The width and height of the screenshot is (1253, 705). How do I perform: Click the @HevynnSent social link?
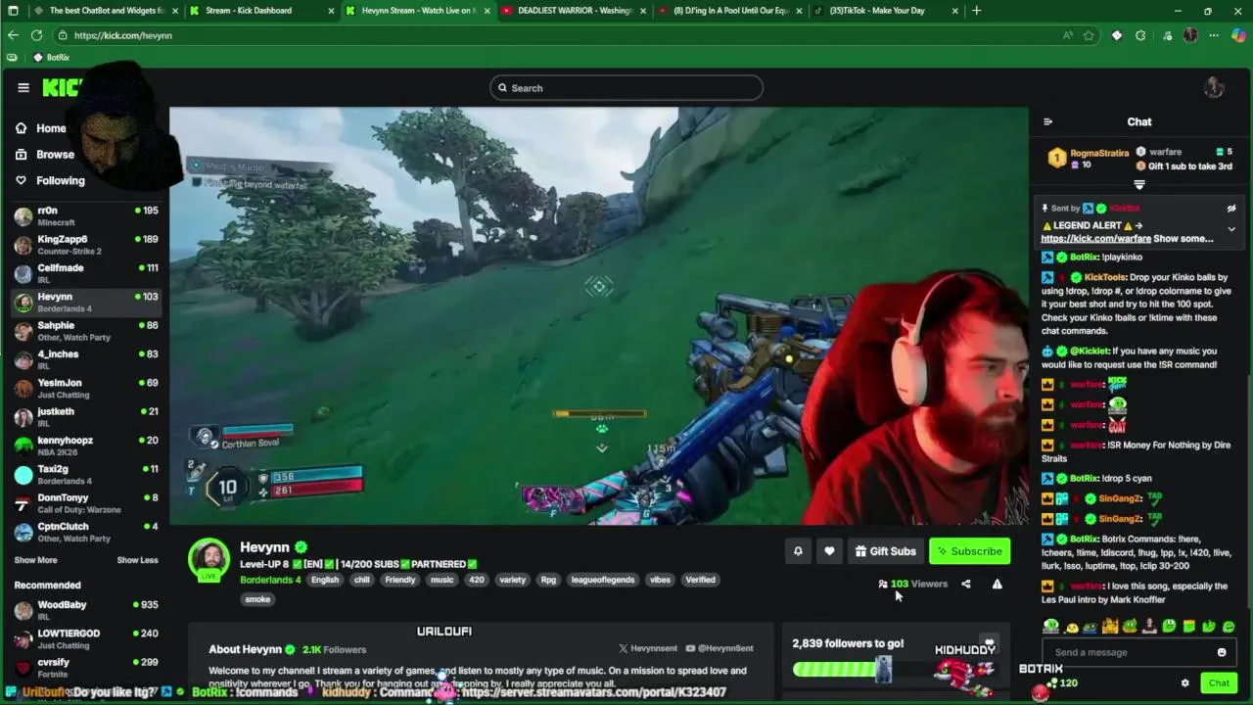click(719, 648)
